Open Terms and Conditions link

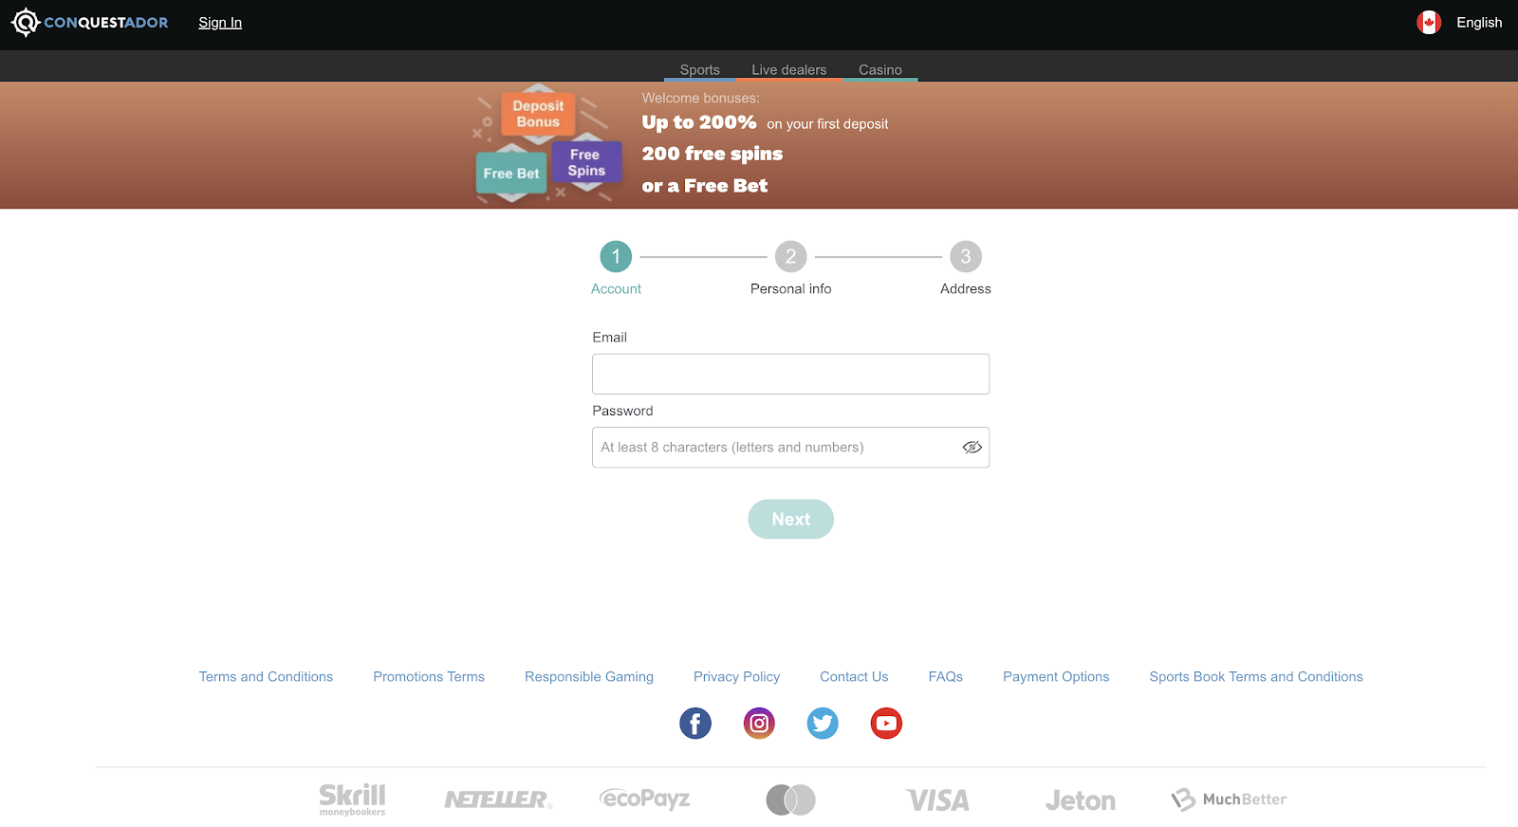[266, 676]
